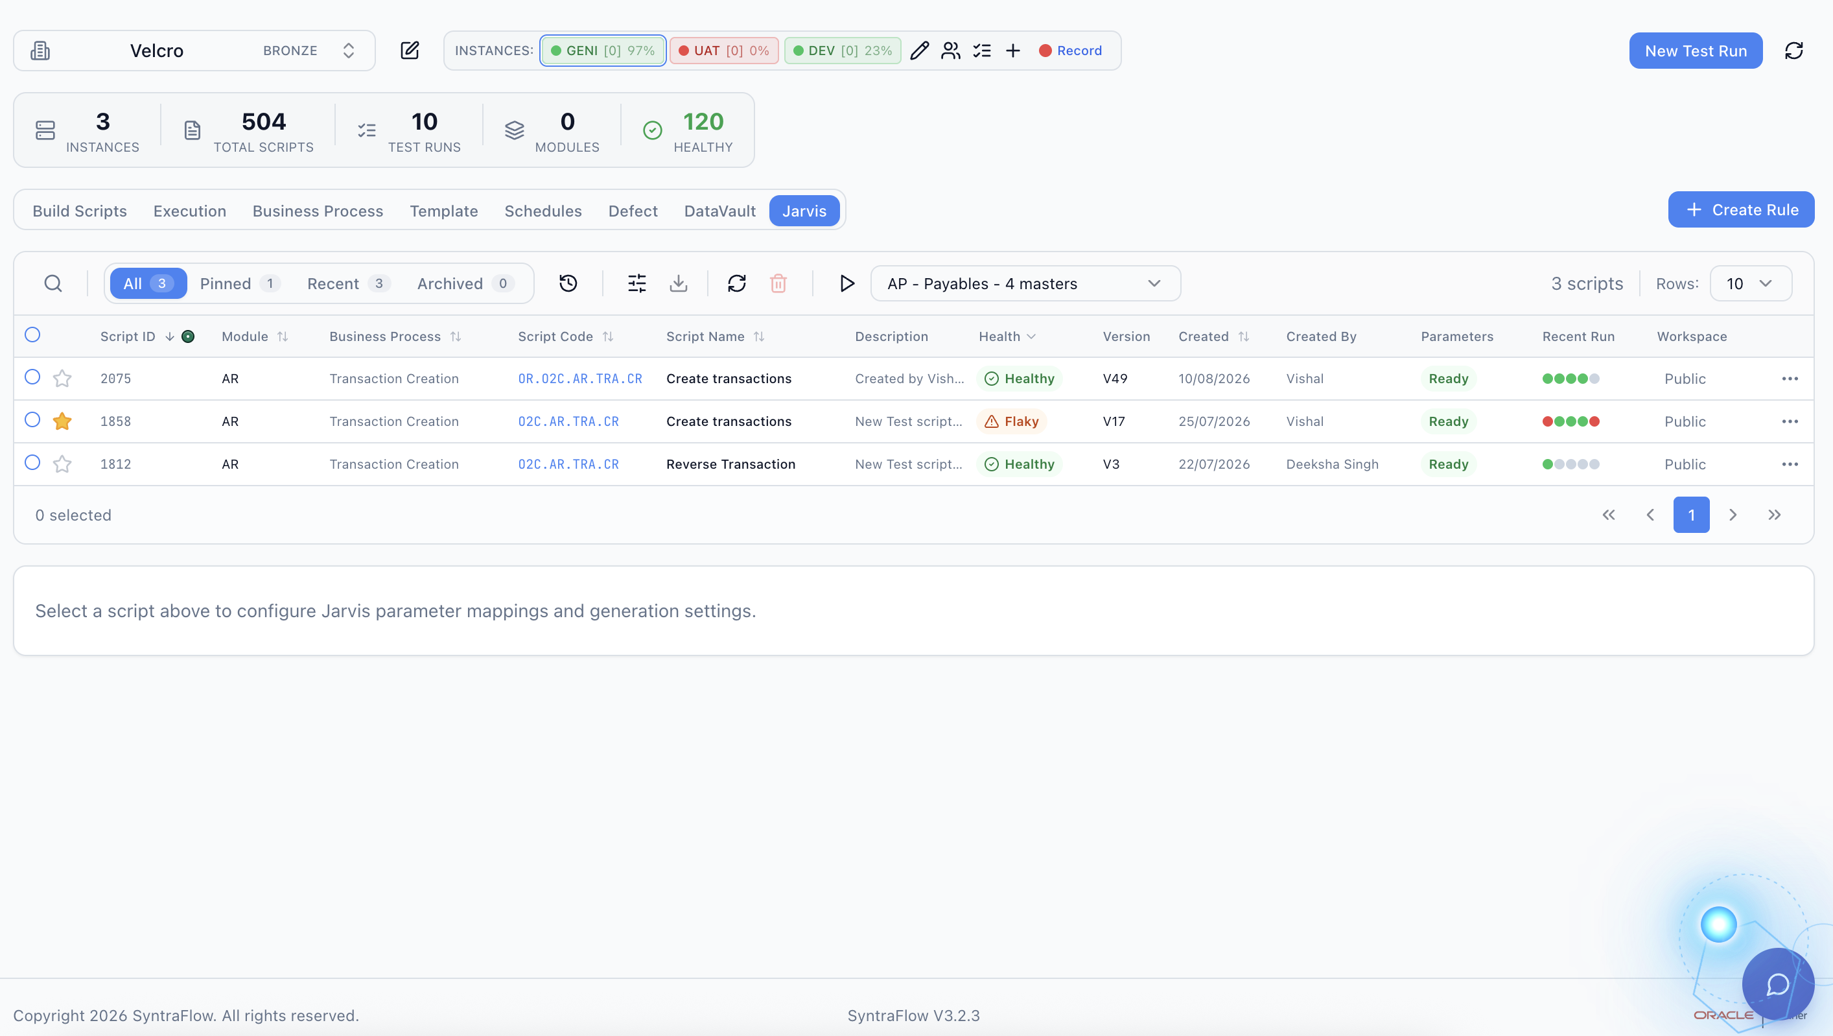Open more actions for script 1812
The image size is (1833, 1036).
1790,464
